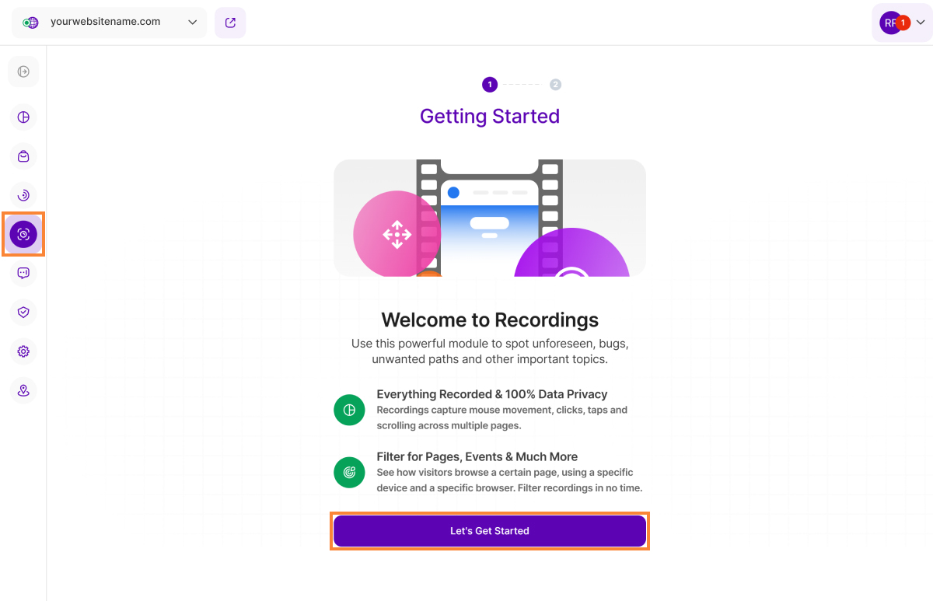Screen dimensions: 933x601
Task: Click green icon beside Everything Recorded feature
Action: 349,410
